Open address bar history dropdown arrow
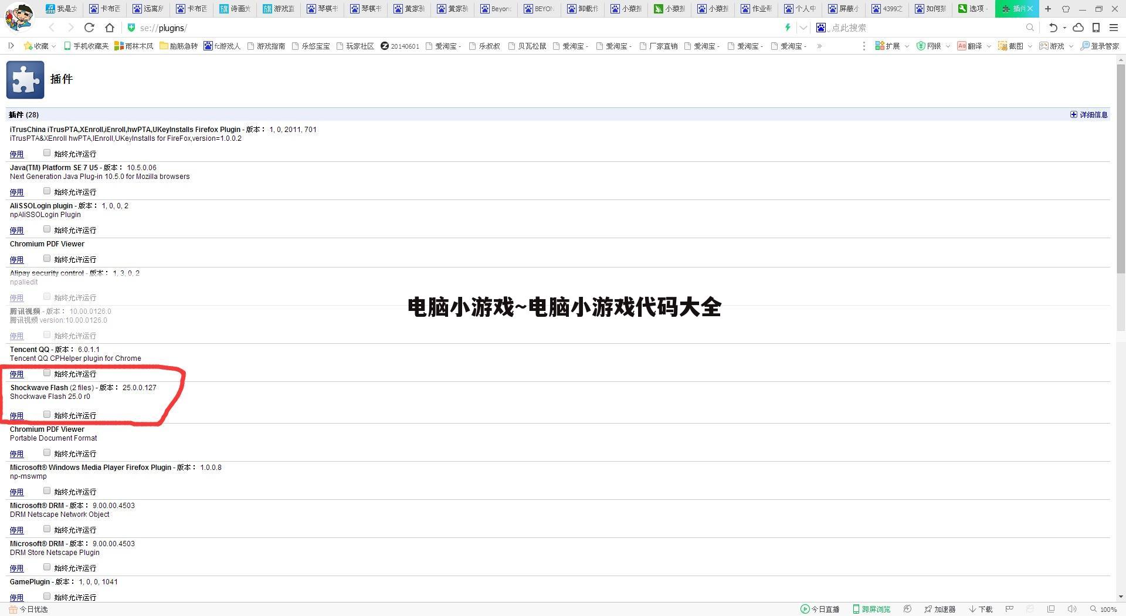This screenshot has height=616, width=1126. (x=803, y=28)
